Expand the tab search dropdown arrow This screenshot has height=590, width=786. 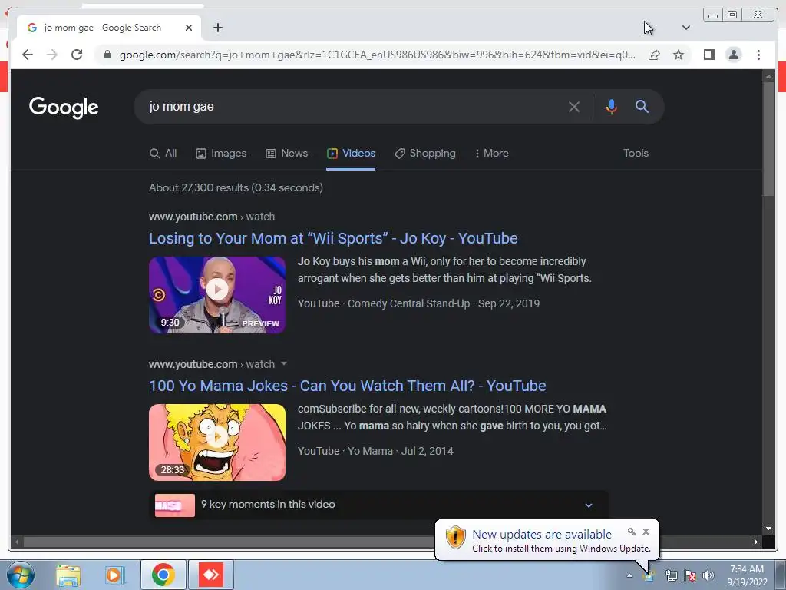pos(685,28)
